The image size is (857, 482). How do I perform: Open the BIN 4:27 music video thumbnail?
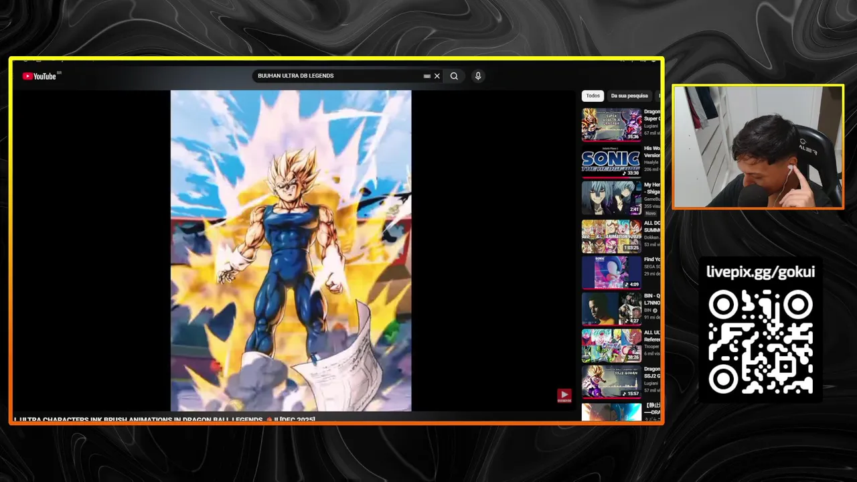611,309
